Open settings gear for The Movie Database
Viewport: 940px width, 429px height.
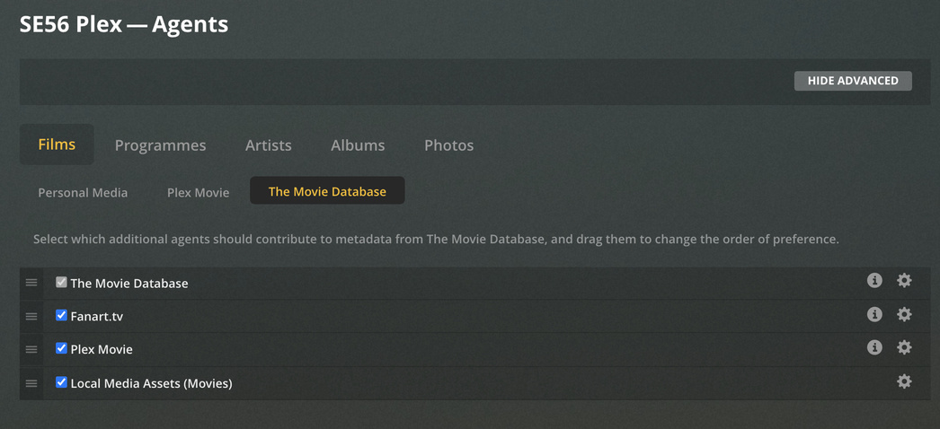pos(904,281)
